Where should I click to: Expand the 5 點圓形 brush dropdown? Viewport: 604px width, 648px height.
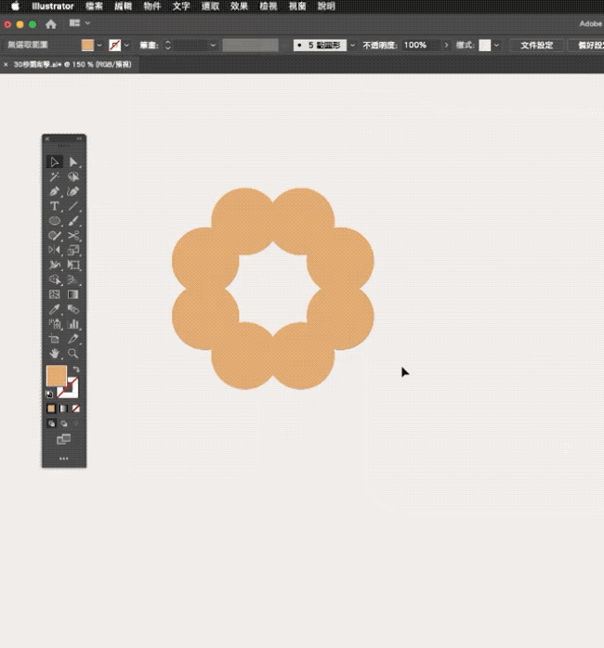coord(353,45)
